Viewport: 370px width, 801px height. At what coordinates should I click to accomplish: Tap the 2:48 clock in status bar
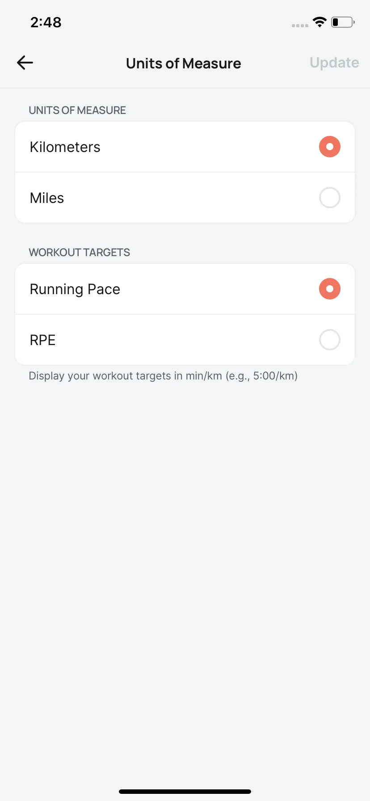click(x=46, y=22)
